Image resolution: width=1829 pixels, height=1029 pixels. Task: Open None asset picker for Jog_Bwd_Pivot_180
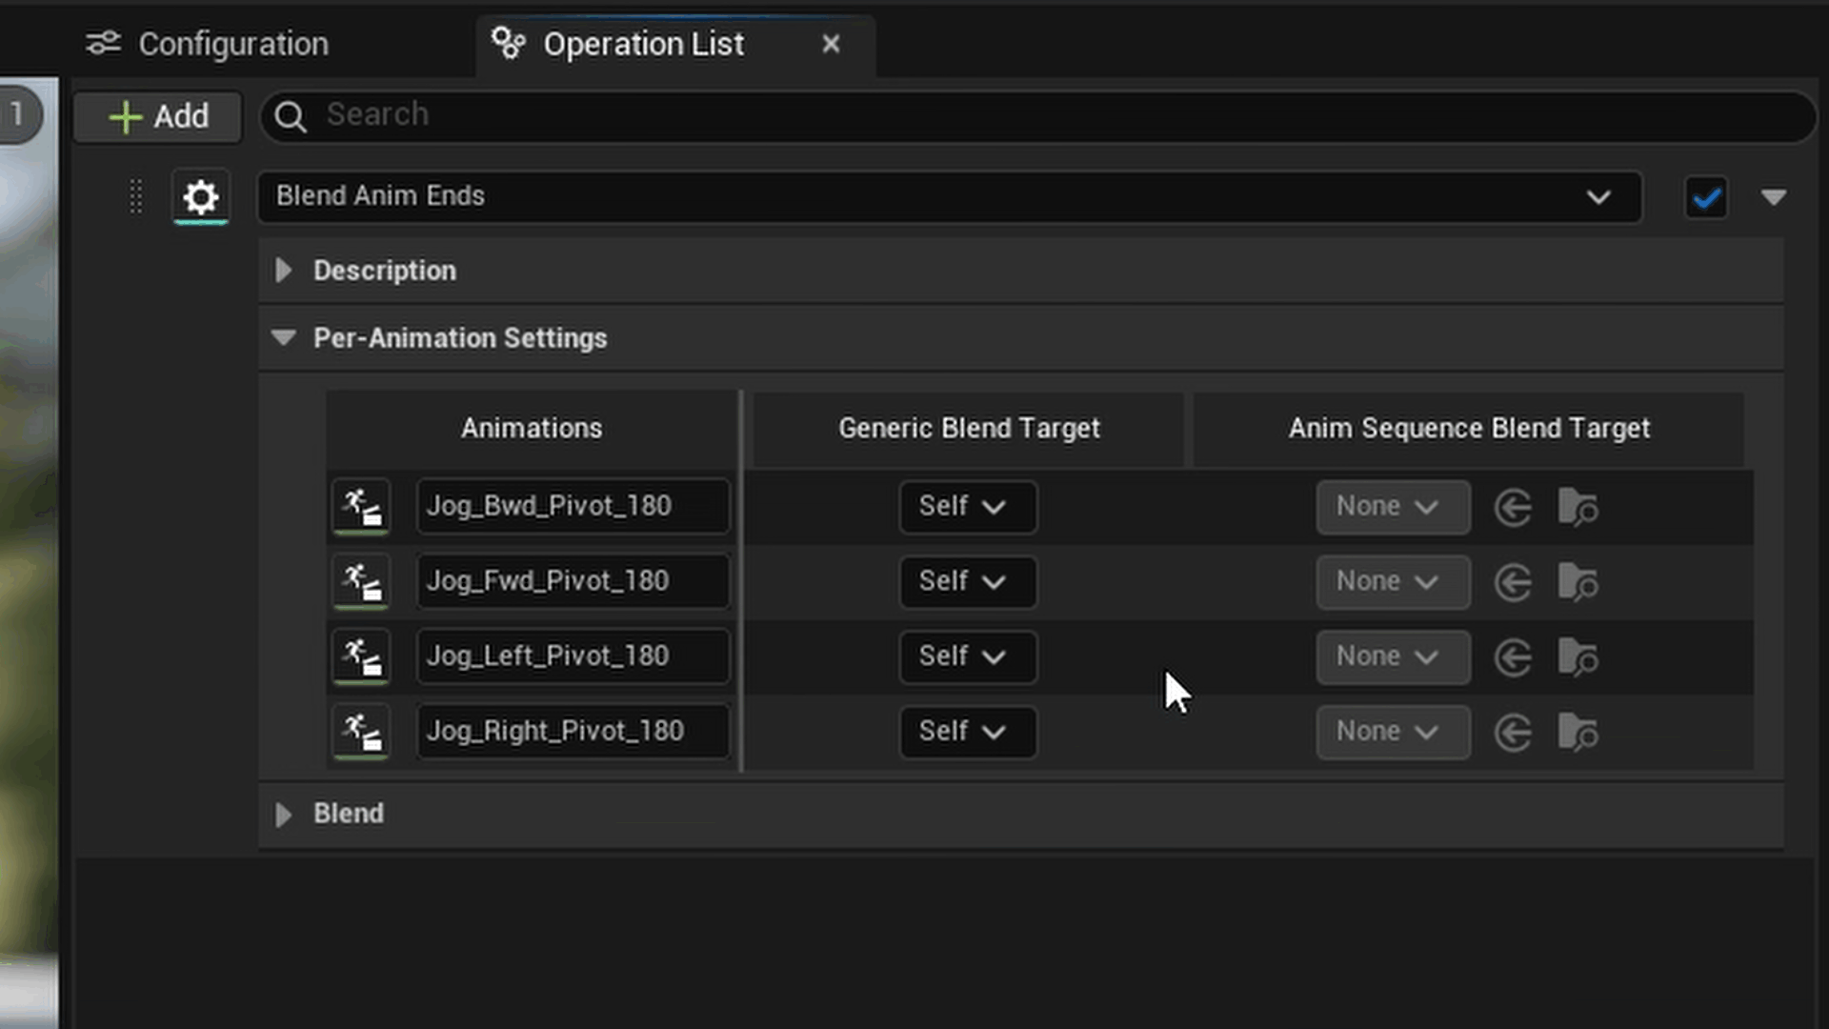click(1393, 507)
